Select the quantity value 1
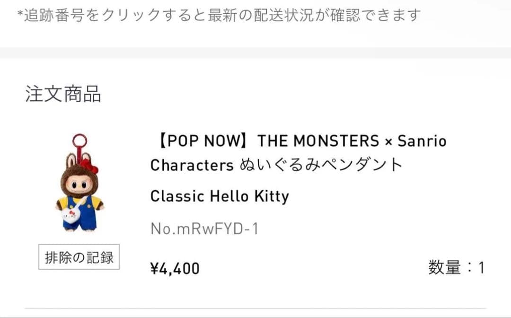511x318 pixels. [x=482, y=267]
